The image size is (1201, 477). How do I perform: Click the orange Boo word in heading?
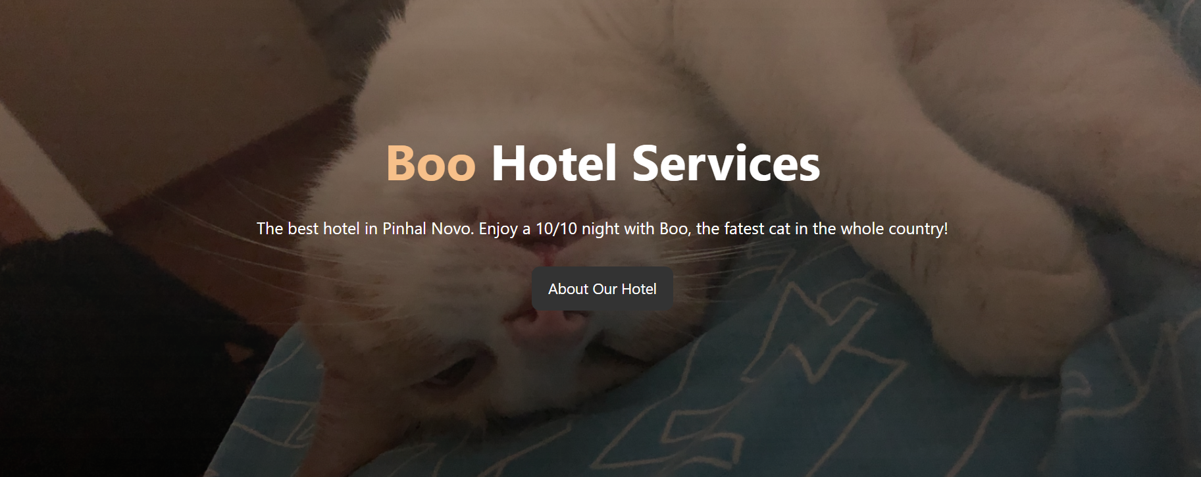[430, 163]
